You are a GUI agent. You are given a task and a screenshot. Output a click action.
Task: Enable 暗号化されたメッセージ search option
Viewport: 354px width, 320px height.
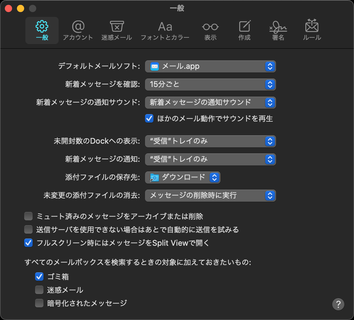[x=39, y=303]
